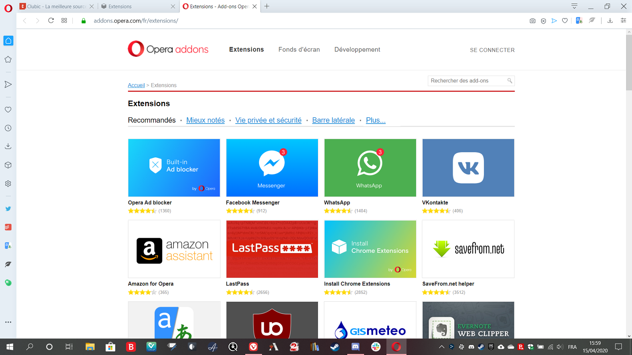Click SE CONNECTER to sign in

coord(492,50)
